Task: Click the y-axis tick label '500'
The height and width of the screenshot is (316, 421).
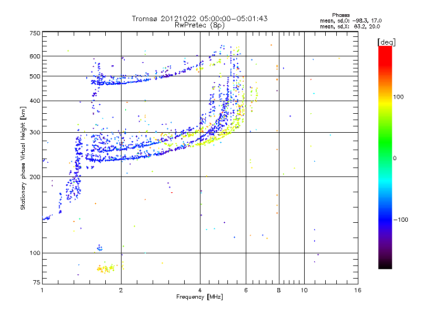Action: click(35, 76)
